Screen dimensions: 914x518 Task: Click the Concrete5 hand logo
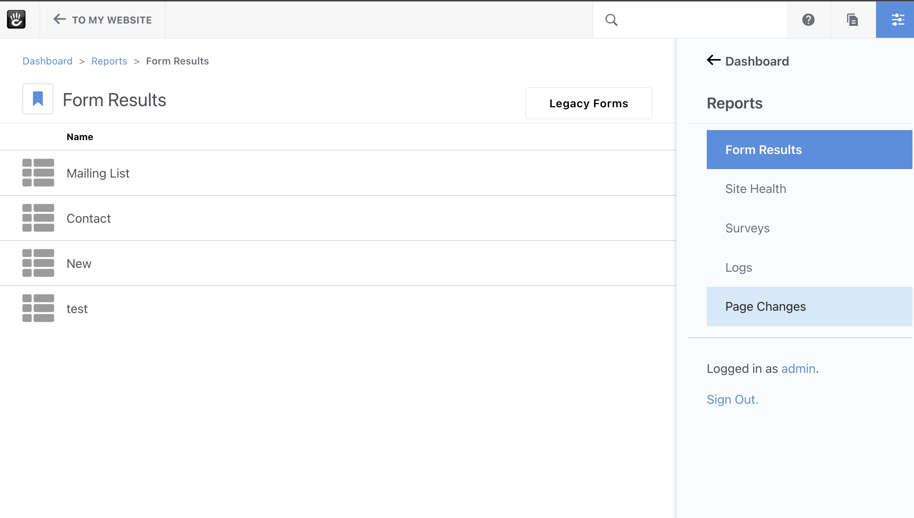coord(15,19)
